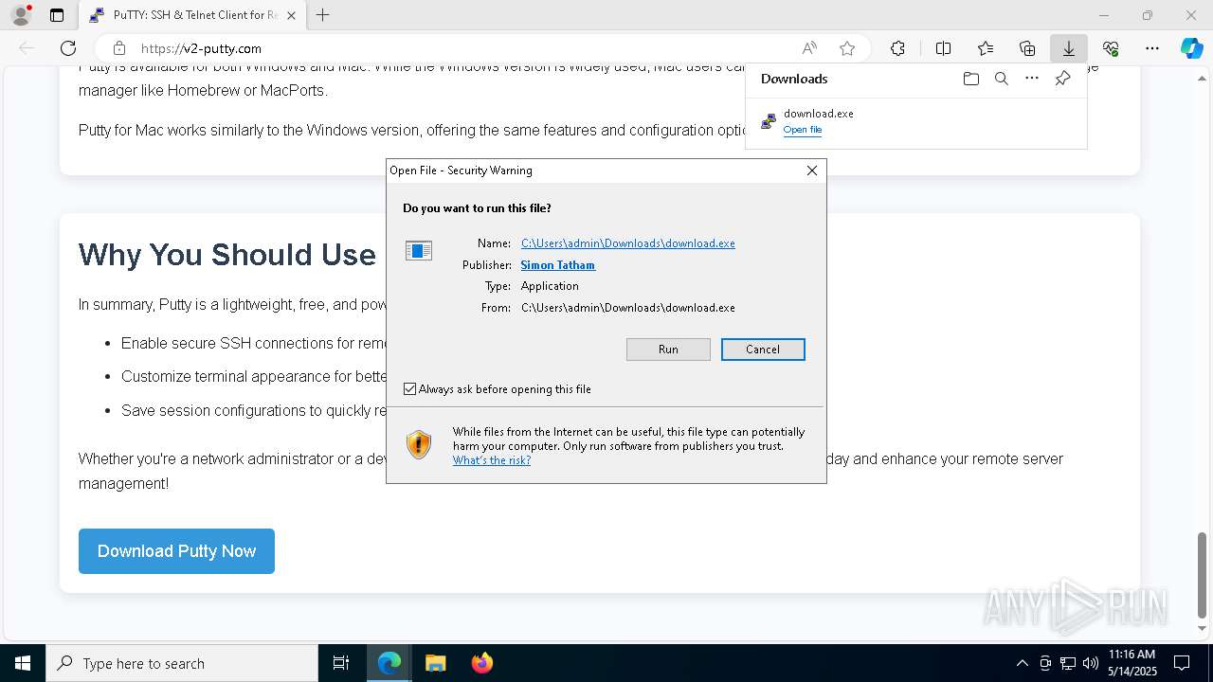Click the volume speaker tray icon
Screen dimensions: 1213x682
pyautogui.click(x=1091, y=663)
